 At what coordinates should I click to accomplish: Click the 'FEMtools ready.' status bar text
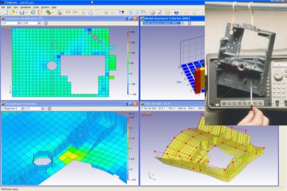[10, 189]
